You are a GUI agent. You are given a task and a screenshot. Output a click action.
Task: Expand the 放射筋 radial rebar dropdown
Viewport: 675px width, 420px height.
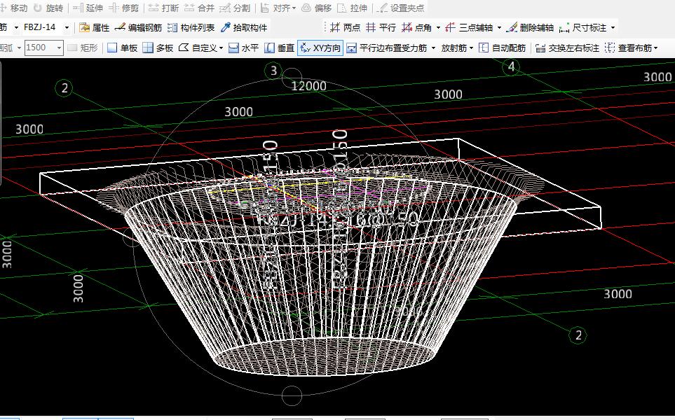click(471, 48)
